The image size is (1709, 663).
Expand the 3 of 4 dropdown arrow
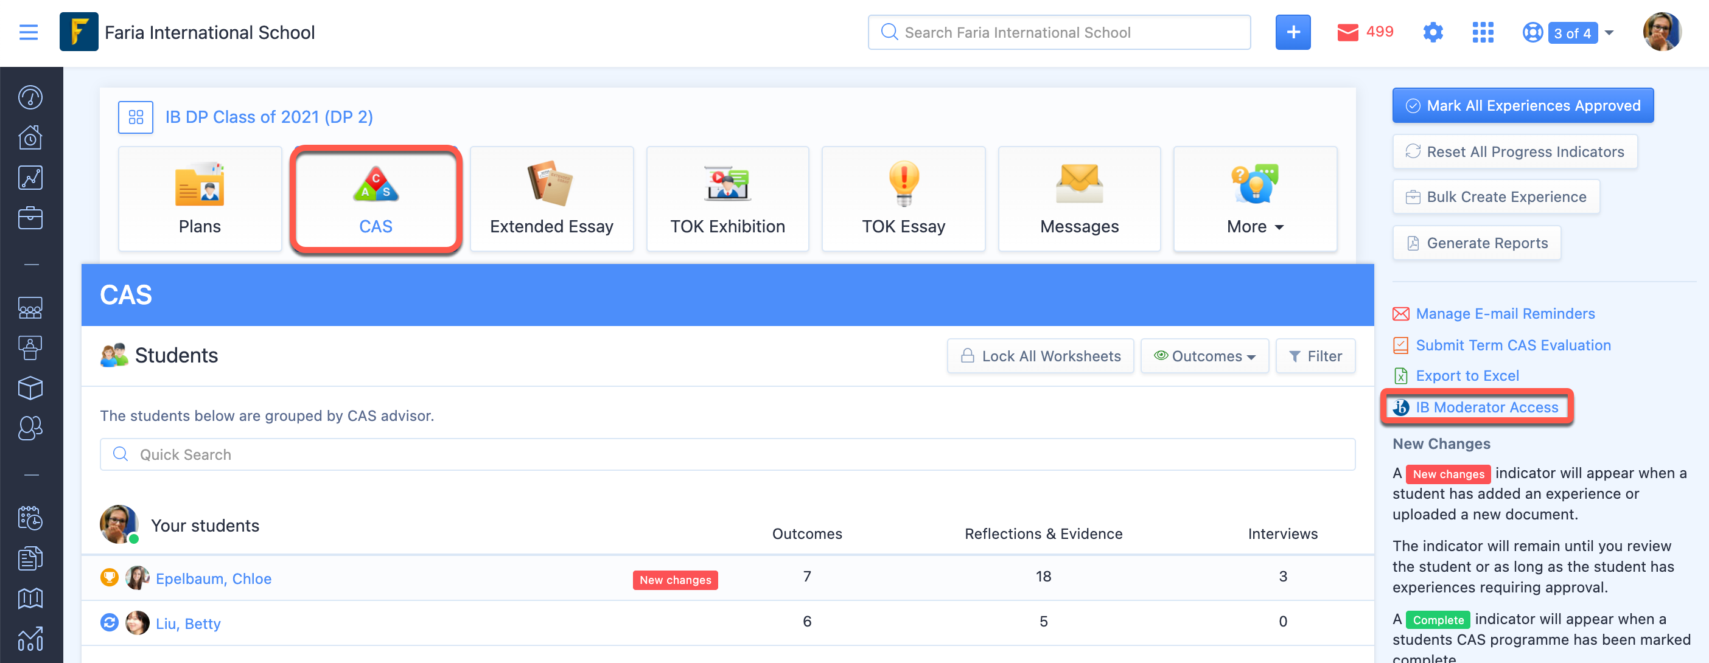tap(1609, 32)
